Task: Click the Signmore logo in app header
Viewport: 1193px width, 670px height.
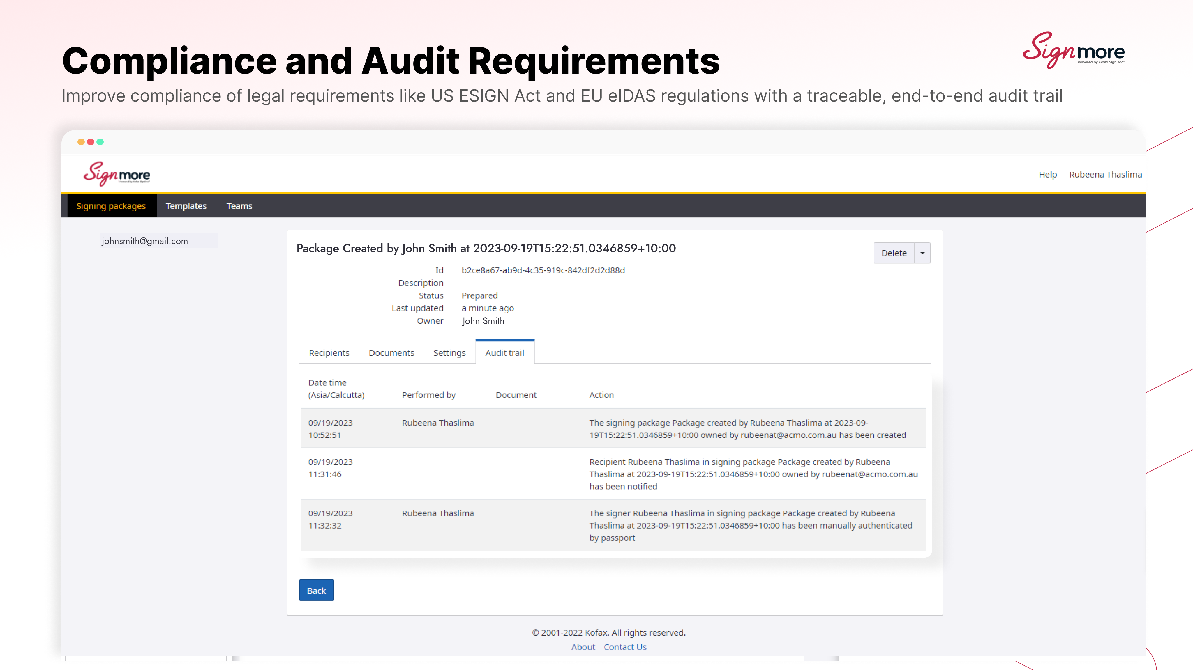Action: 117,174
